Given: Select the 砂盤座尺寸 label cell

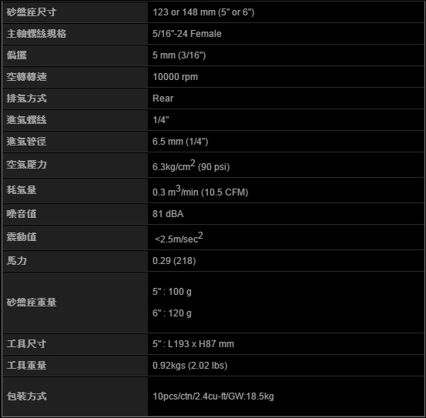Looking at the screenshot, I should point(75,12).
